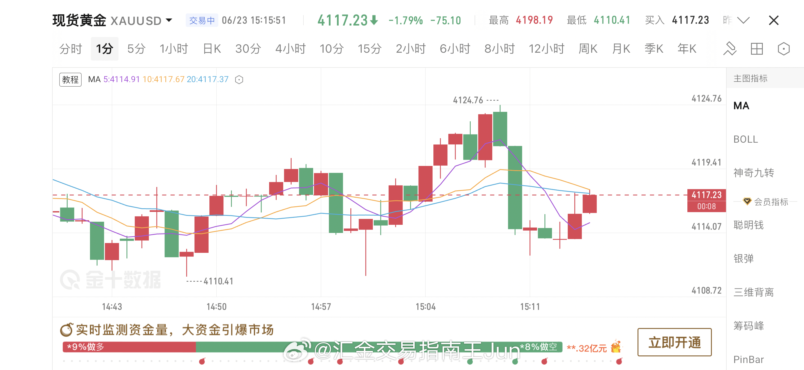The height and width of the screenshot is (370, 804).
Task: Switch to the 5分 timeframe tab
Action: (x=137, y=49)
